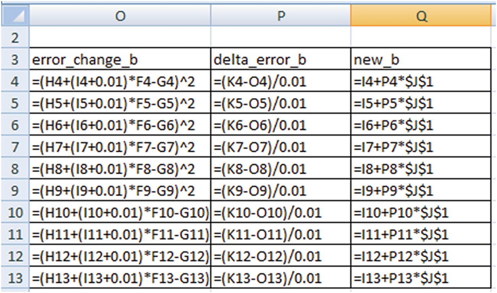The image size is (497, 293).
Task: Click cell with =(H6+(I6+0.01)*F6-G6)^2 formula
Action: (x=120, y=125)
